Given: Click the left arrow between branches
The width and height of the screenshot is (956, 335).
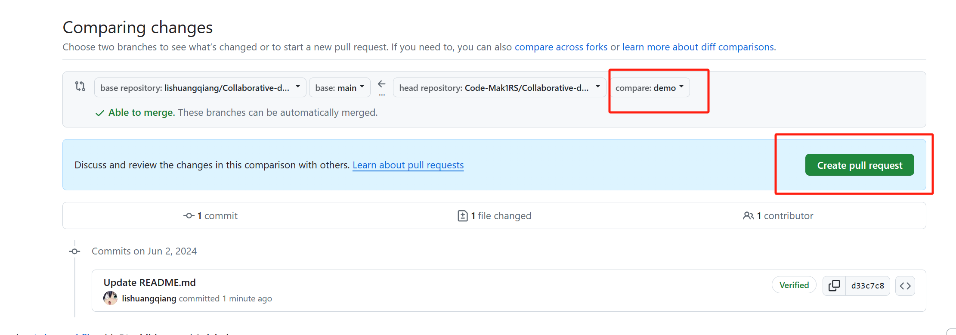Looking at the screenshot, I should [x=381, y=84].
